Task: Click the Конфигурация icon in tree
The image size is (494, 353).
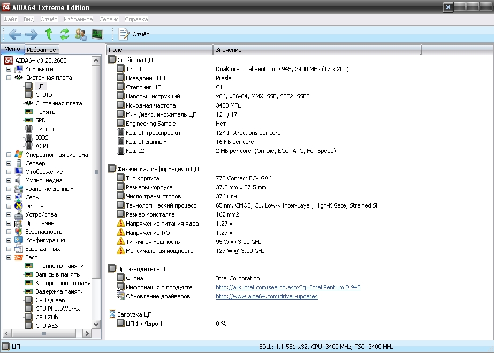Action: click(x=19, y=240)
